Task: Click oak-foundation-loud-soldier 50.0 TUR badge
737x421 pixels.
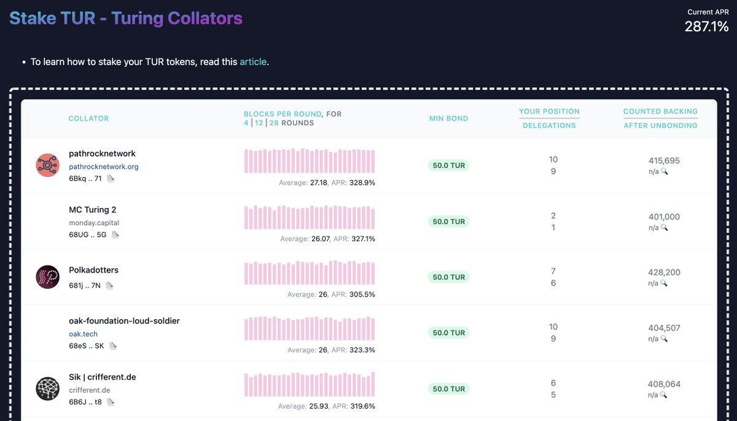Action: [448, 333]
